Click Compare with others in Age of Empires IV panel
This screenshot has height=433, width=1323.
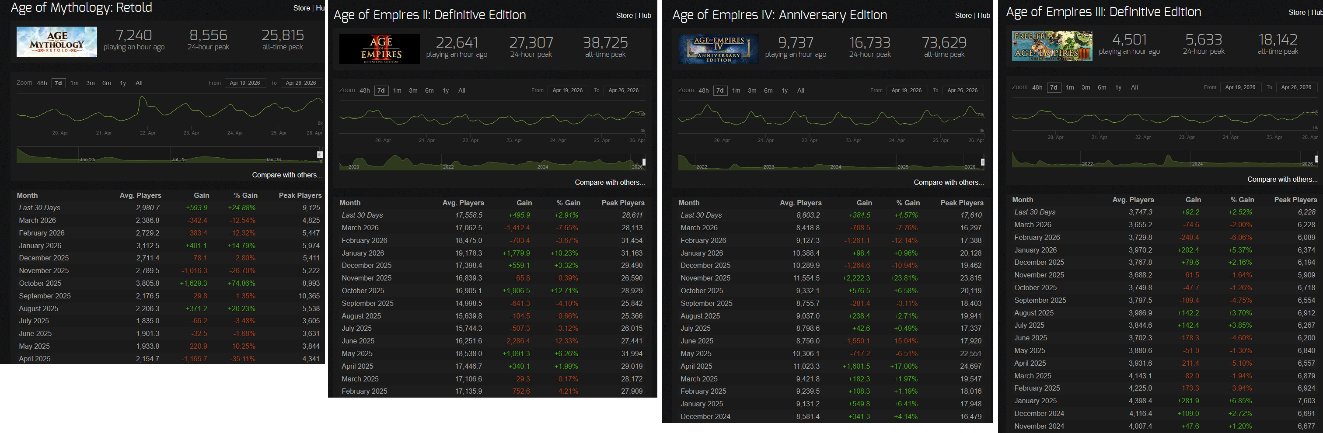[x=949, y=182]
